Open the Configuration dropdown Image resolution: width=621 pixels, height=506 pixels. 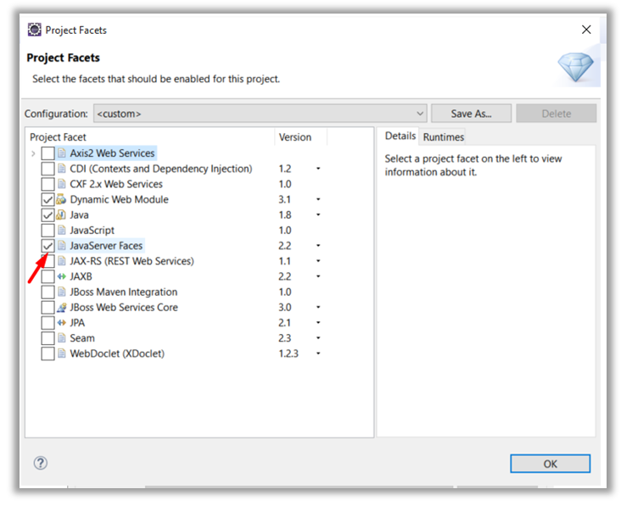(x=420, y=114)
